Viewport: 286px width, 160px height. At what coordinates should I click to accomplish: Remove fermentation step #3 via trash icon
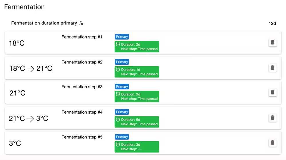[272, 92]
